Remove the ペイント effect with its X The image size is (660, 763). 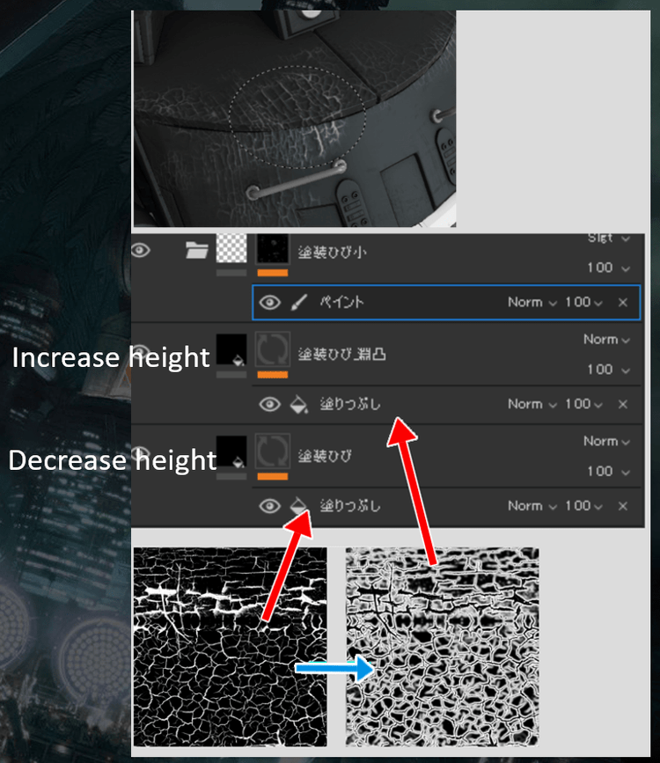pyautogui.click(x=622, y=303)
